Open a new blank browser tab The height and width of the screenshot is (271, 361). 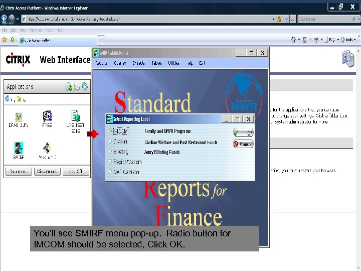point(101,41)
